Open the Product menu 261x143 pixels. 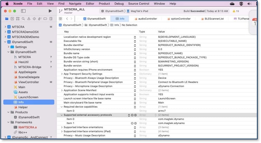coord(104,4)
